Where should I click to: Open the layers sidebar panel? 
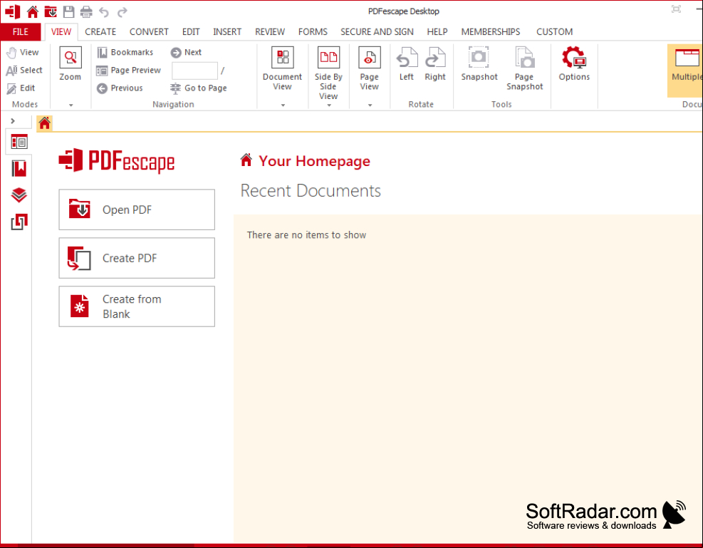[x=19, y=195]
